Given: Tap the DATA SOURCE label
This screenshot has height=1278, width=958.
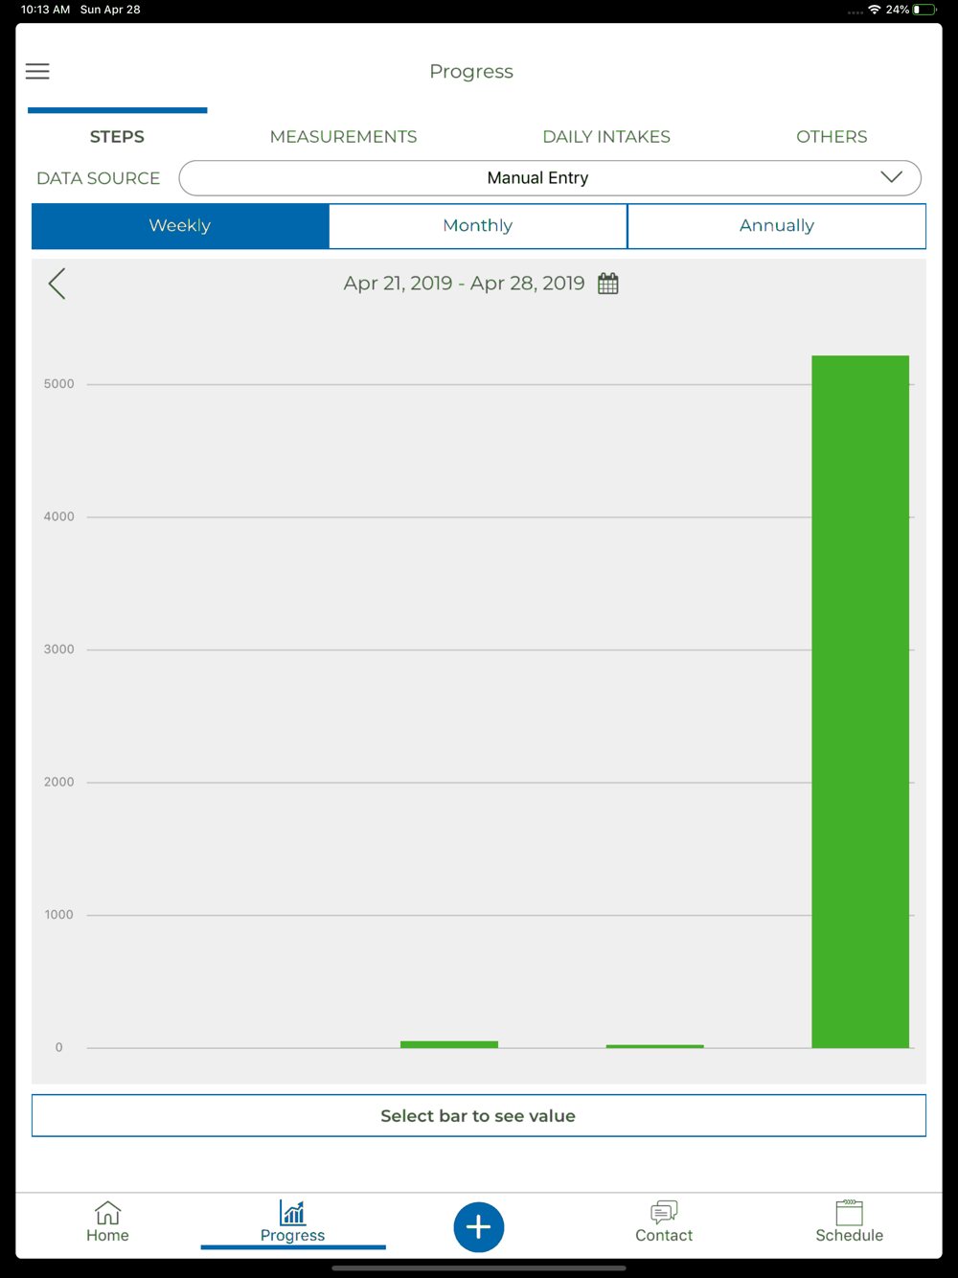Looking at the screenshot, I should [x=98, y=178].
